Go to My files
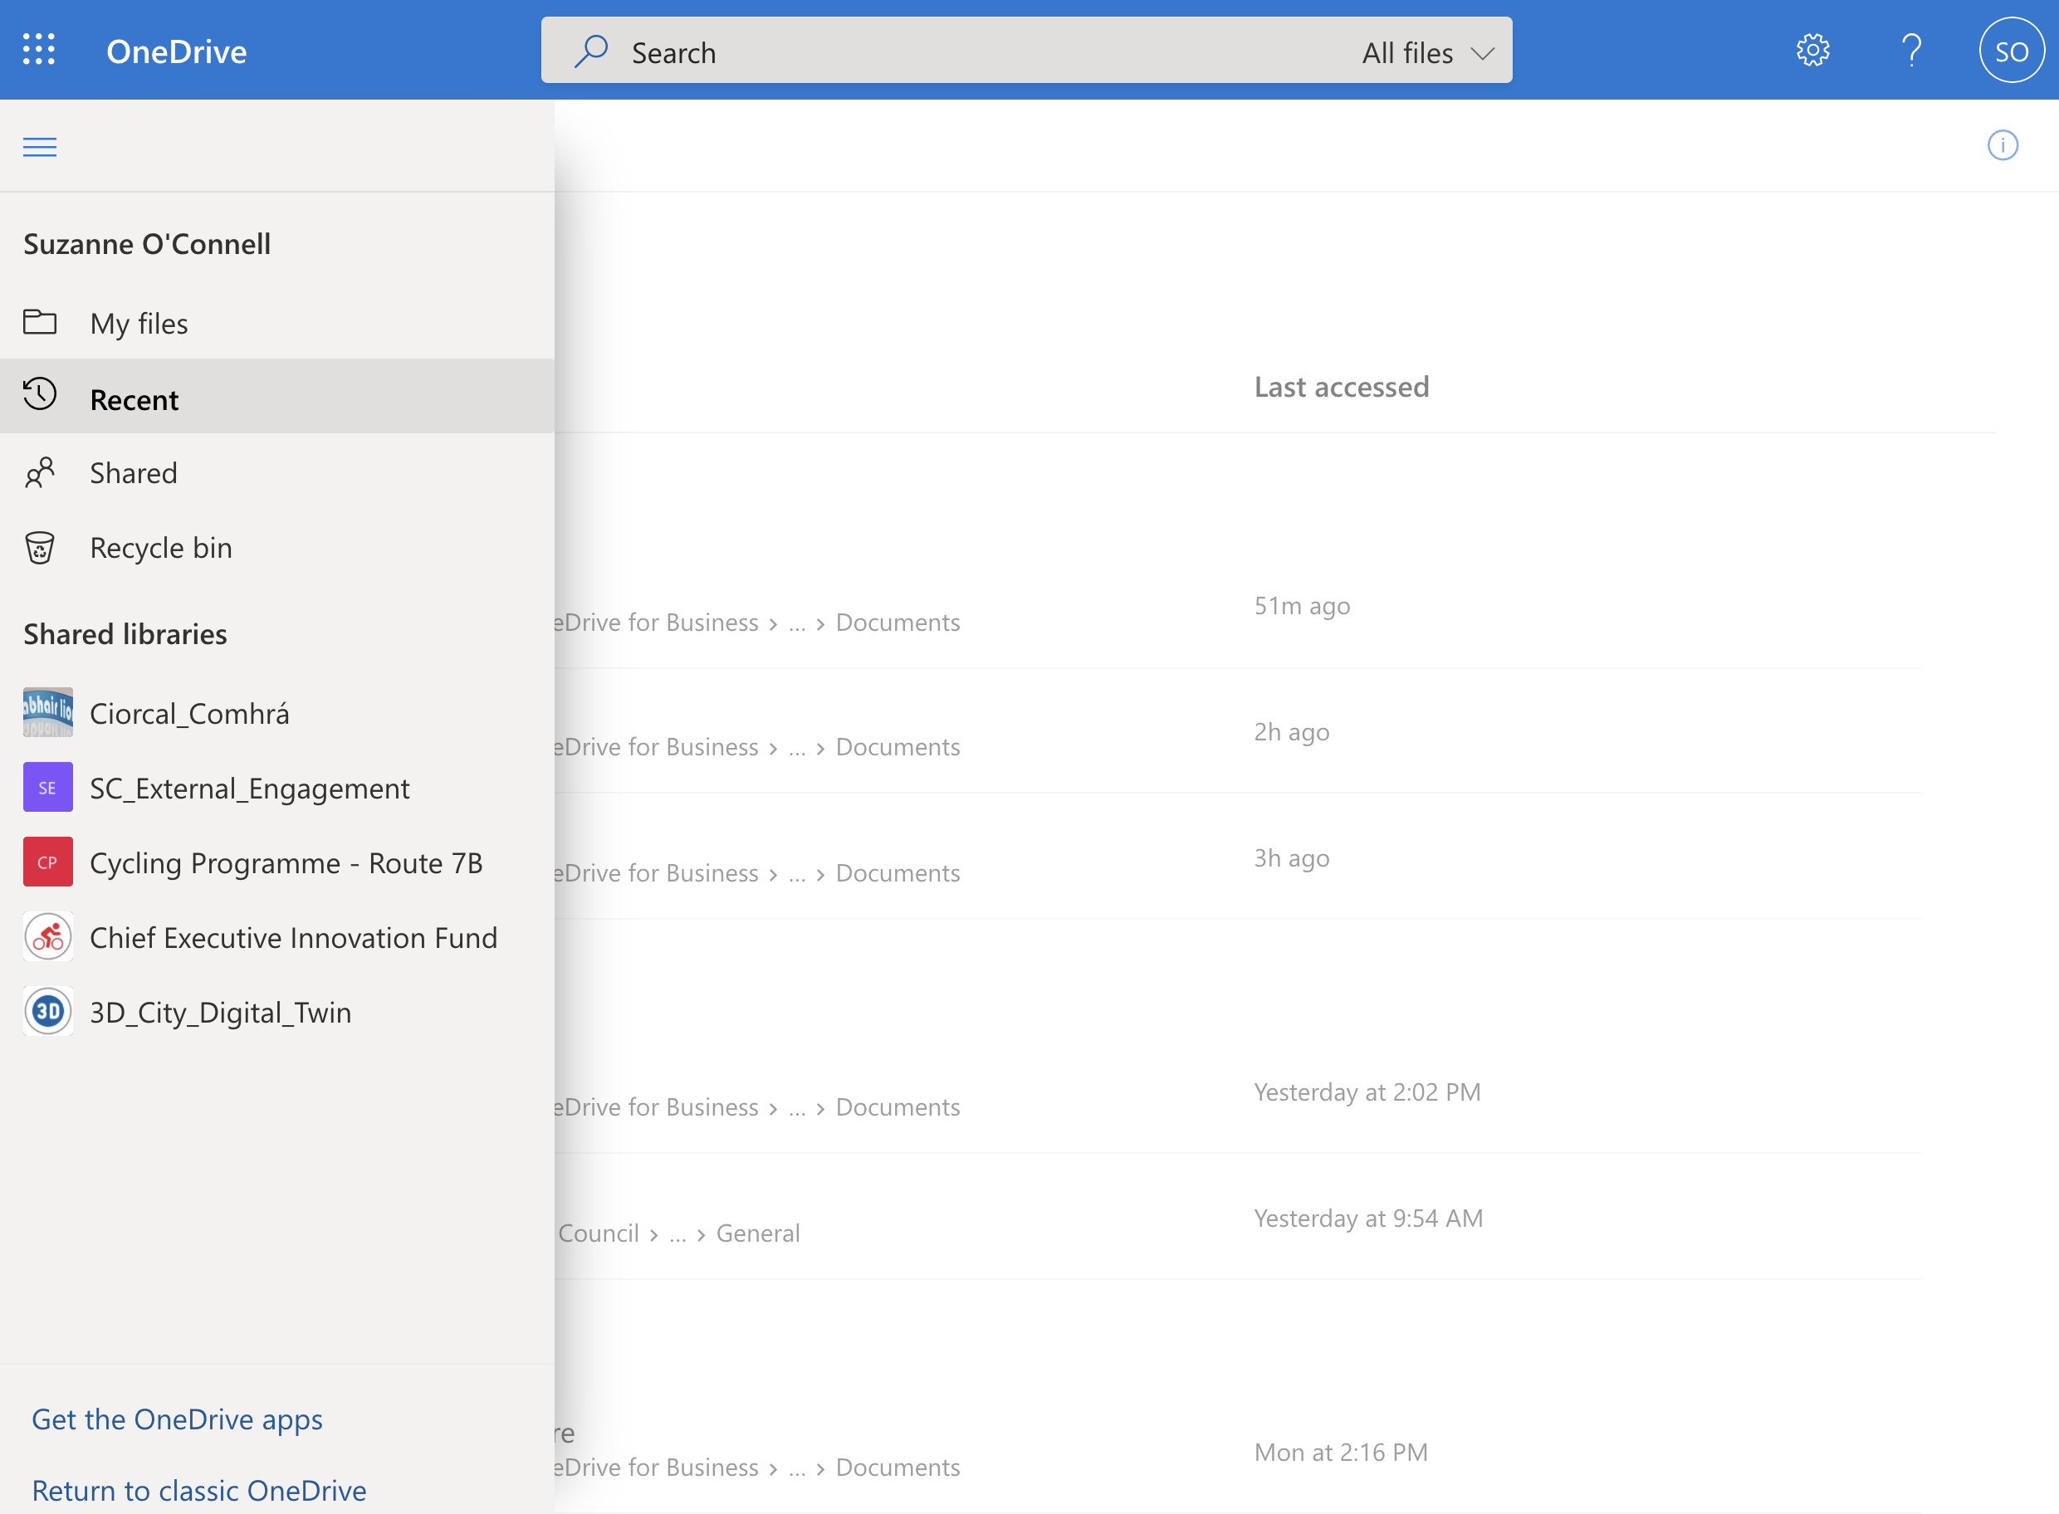The image size is (2059, 1514). (139, 323)
